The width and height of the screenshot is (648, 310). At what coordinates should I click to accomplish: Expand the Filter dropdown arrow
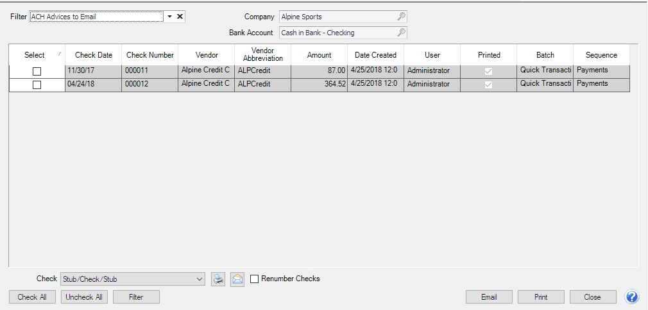coord(170,17)
